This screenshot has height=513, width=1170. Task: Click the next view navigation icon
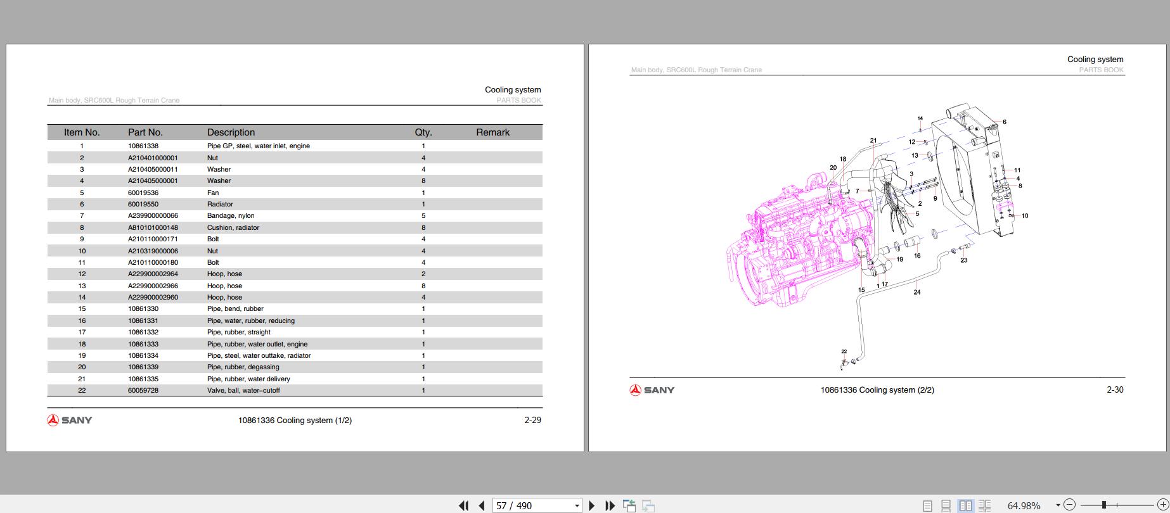[x=648, y=505]
